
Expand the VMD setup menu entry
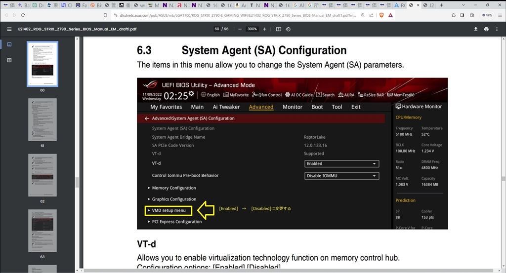[169, 211]
